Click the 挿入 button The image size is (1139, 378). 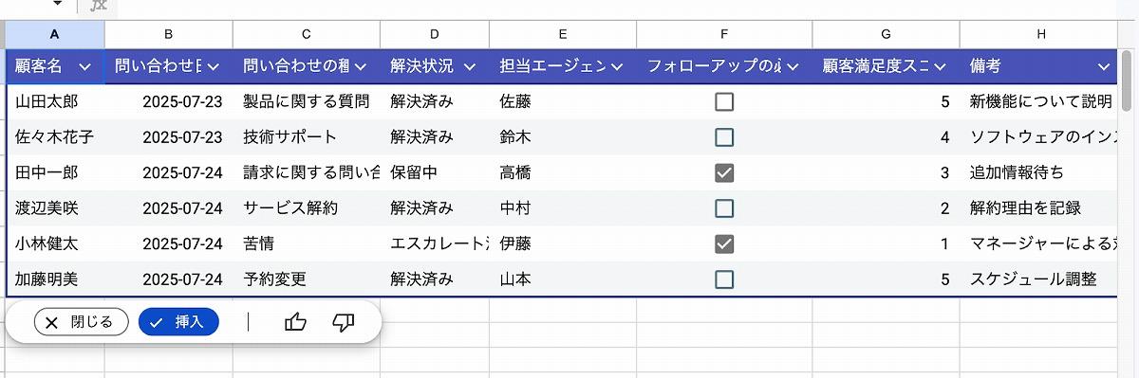click(178, 322)
